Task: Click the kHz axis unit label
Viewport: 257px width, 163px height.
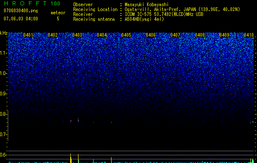Action: (x=4, y=33)
